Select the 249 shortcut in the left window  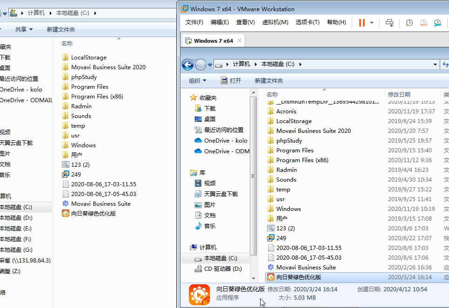coord(76,174)
